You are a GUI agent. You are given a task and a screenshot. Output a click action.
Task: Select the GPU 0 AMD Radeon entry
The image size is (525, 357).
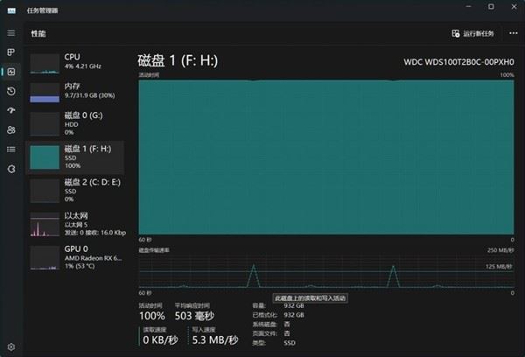[x=75, y=258]
